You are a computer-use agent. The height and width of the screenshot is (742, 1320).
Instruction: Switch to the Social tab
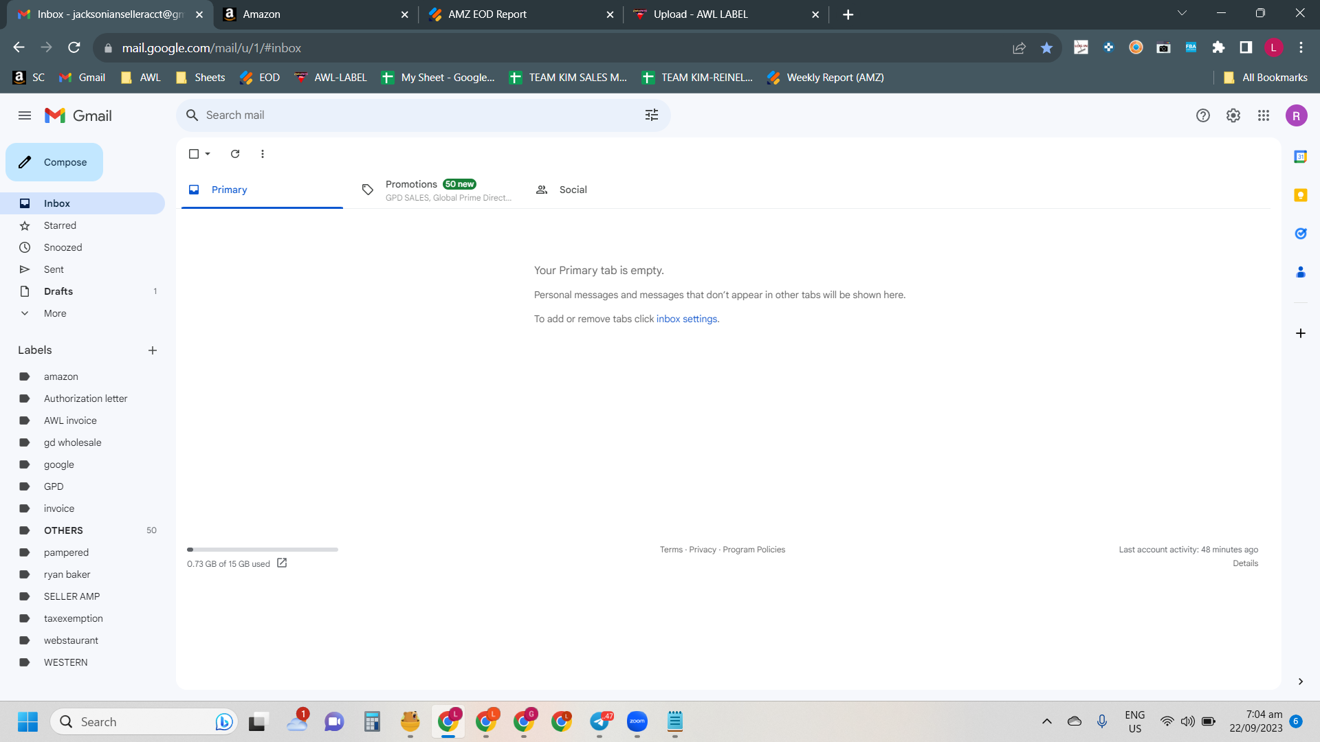pos(610,190)
